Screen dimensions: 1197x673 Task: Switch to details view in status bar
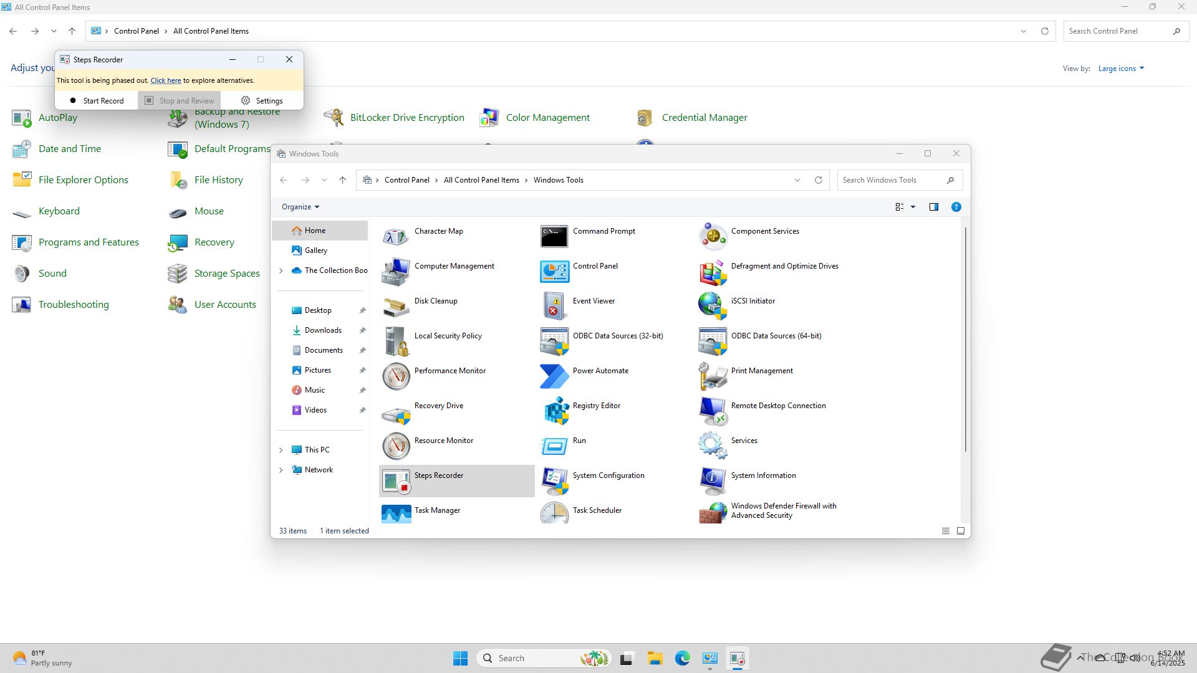tap(945, 531)
